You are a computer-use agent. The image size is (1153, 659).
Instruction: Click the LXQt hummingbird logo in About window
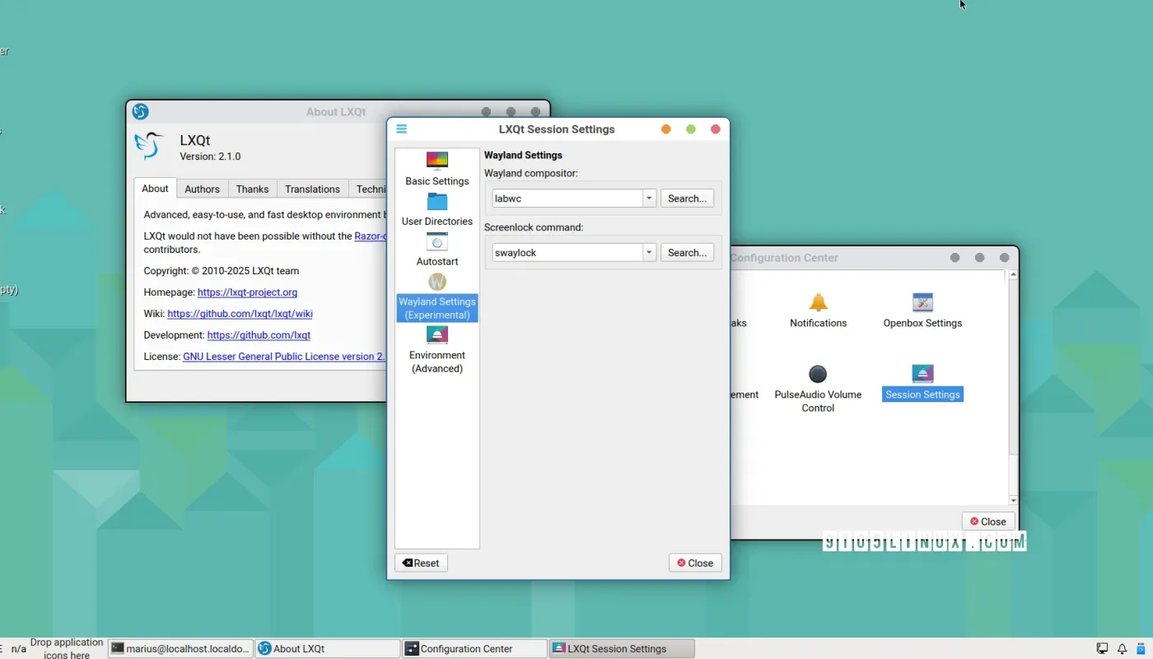pos(150,146)
